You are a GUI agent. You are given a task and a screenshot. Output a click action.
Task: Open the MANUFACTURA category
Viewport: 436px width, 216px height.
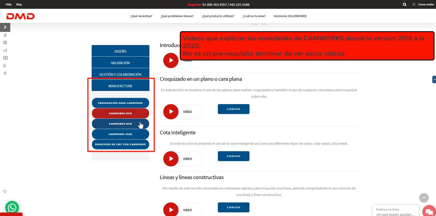click(121, 86)
